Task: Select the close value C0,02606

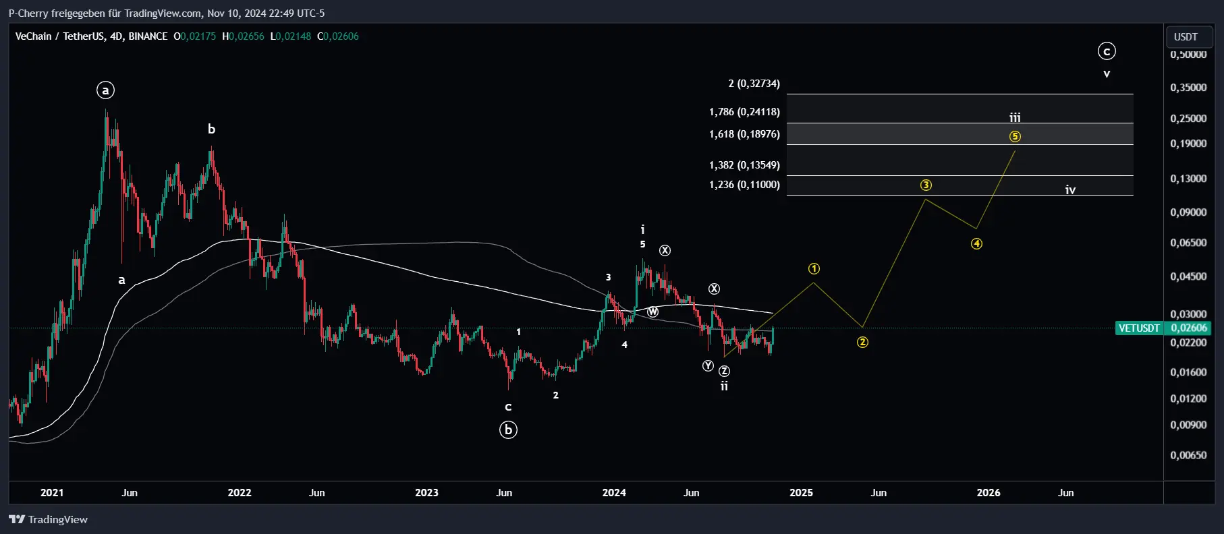Action: 338,36
